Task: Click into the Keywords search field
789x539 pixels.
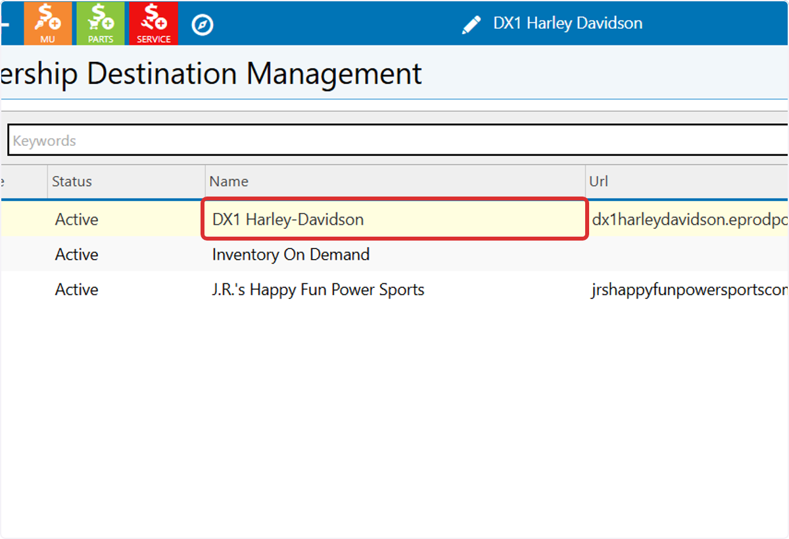Action: (398, 140)
